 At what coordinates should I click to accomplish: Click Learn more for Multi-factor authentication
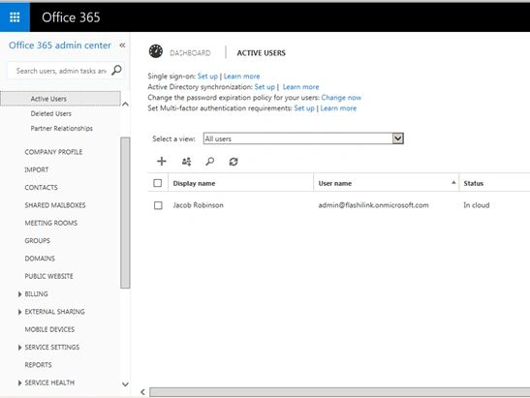(338, 108)
